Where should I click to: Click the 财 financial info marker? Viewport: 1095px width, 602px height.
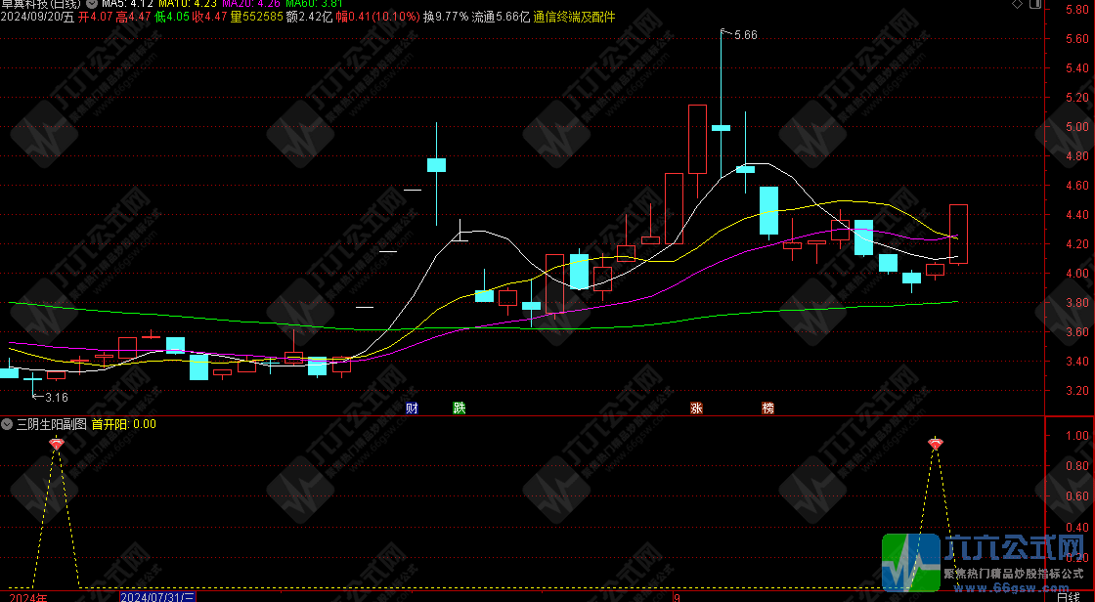point(412,408)
